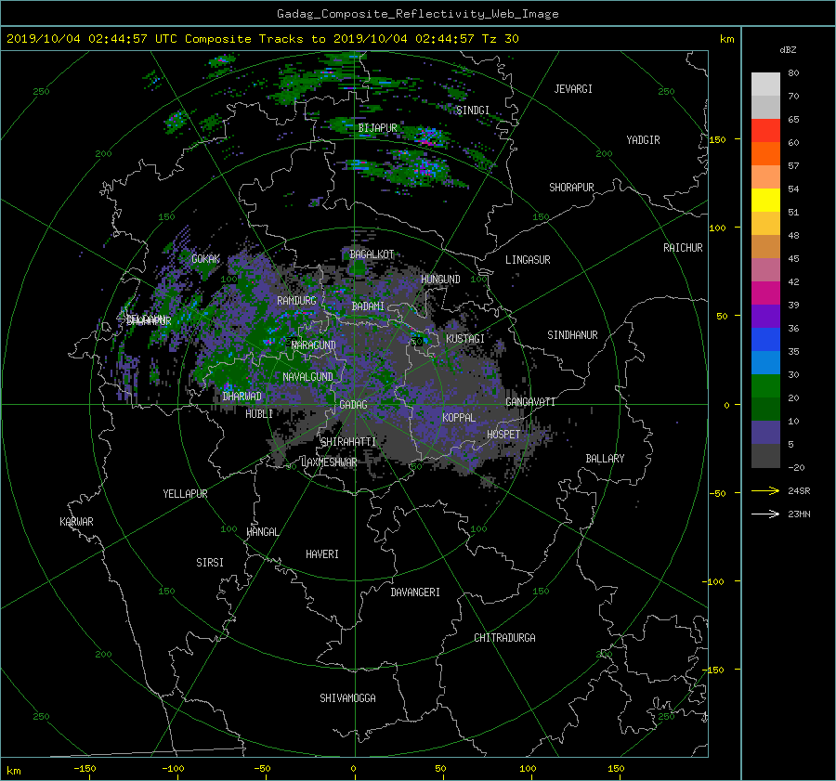836x781 pixels.
Task: Click the SHIRAHATTI label
Action: (348, 441)
